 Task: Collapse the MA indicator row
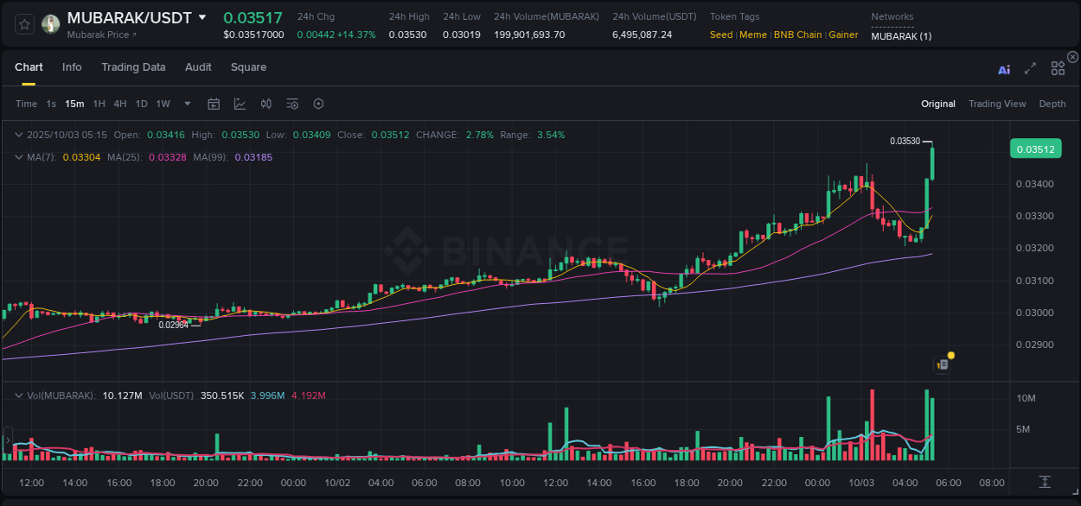[19, 157]
